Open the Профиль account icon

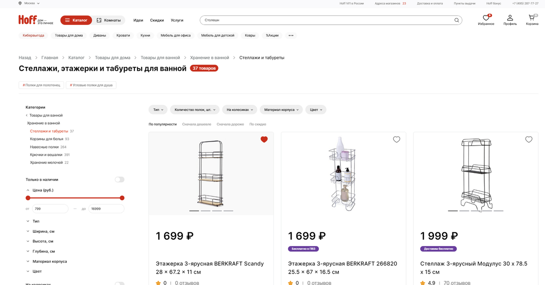pos(510,18)
